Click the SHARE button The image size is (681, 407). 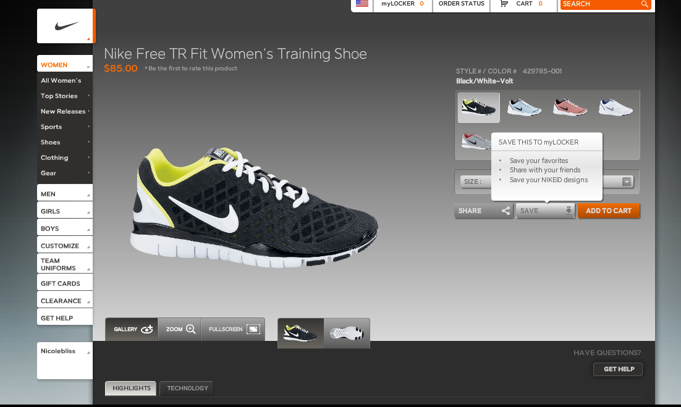click(x=484, y=211)
